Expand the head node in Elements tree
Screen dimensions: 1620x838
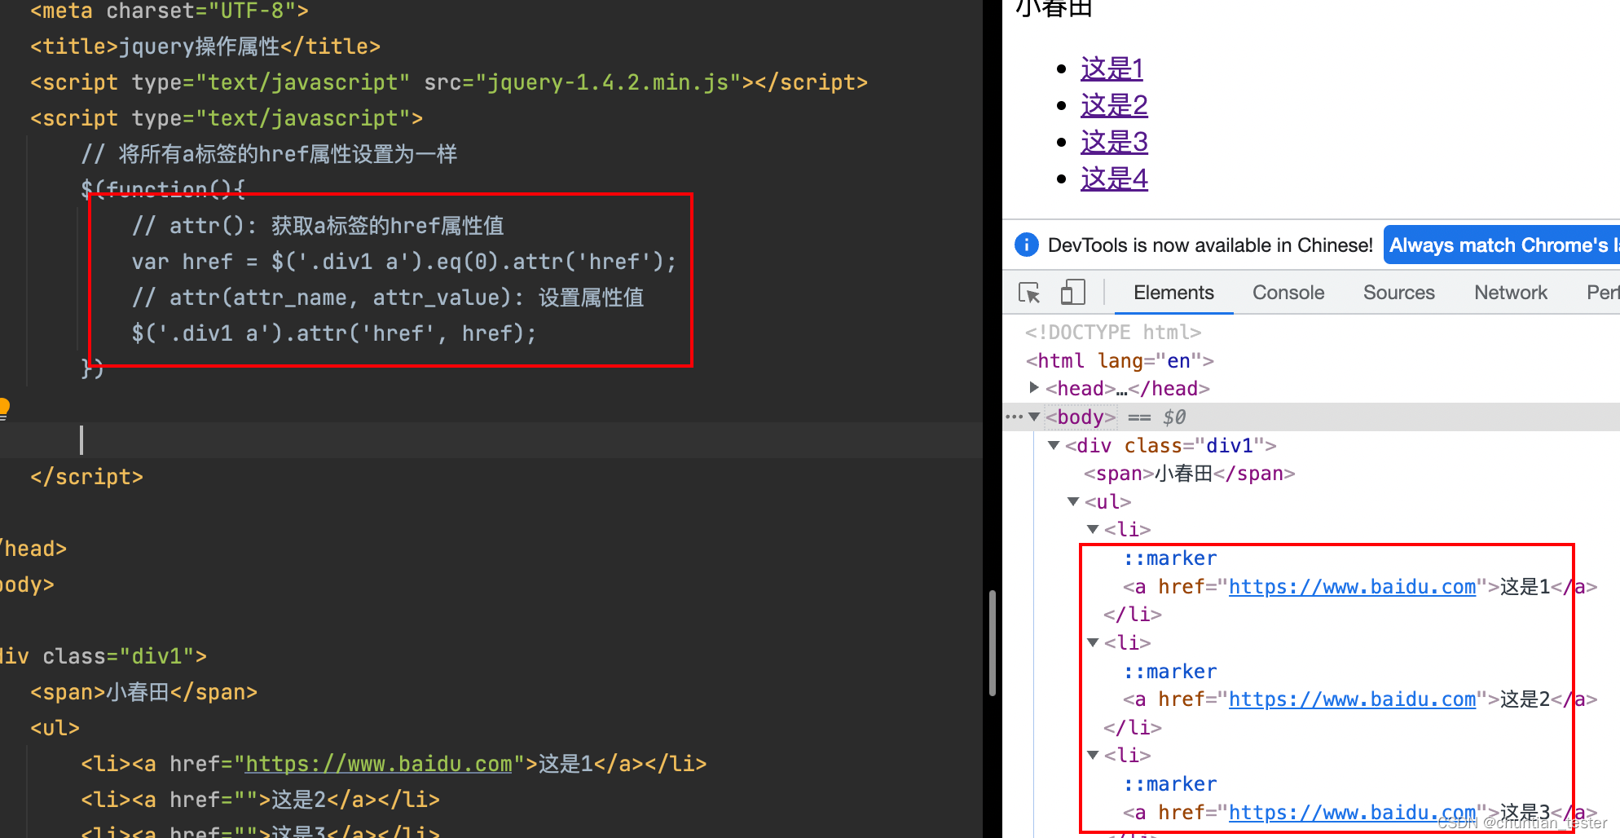click(1034, 387)
